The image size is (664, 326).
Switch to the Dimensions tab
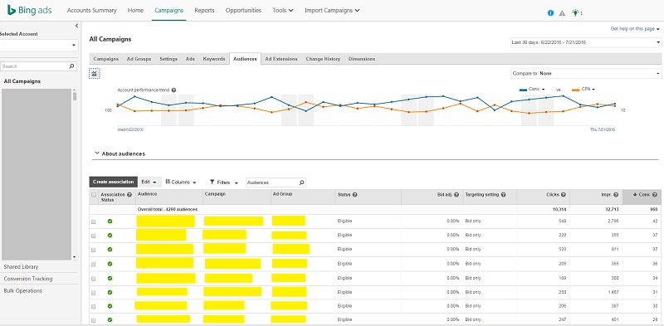pos(362,59)
